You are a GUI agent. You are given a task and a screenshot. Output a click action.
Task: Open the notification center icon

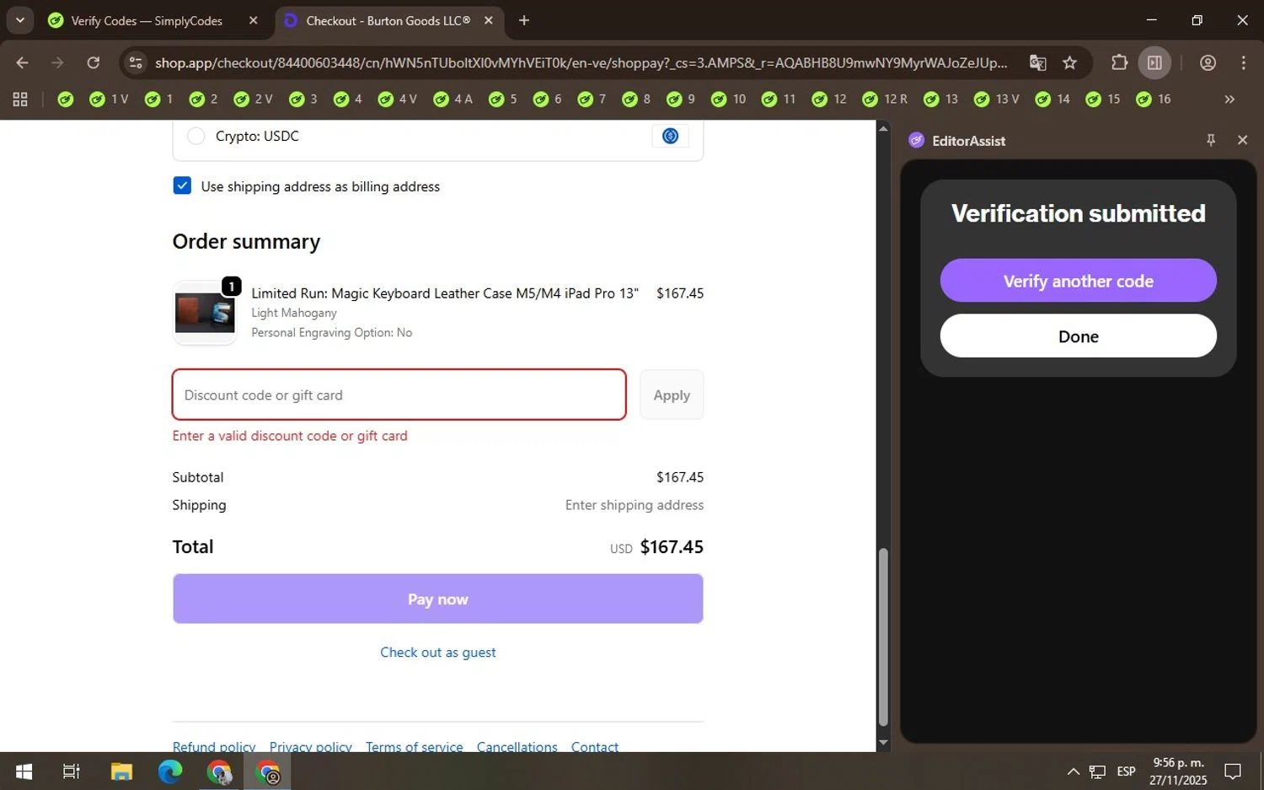pyautogui.click(x=1233, y=771)
